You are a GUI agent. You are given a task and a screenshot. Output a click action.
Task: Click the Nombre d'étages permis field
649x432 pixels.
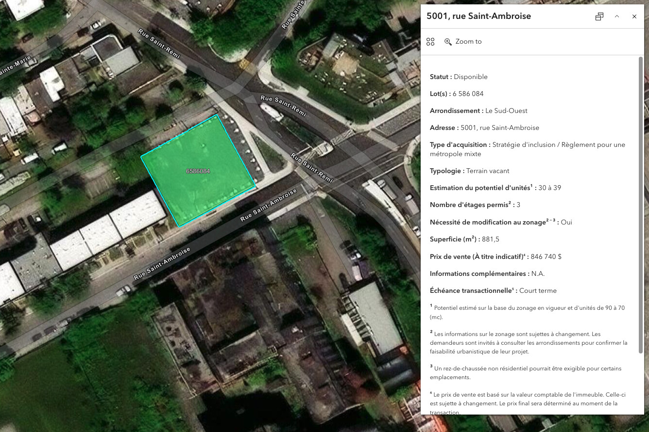coord(475,205)
